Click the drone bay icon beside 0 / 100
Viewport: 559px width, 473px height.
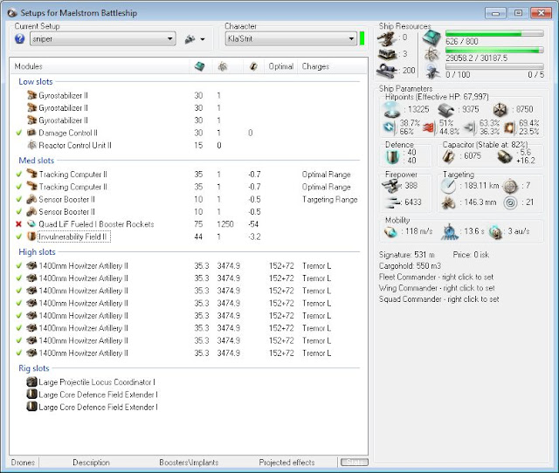point(432,72)
